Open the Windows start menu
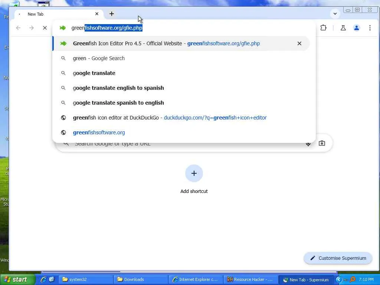The height and width of the screenshot is (285, 380). (17, 279)
